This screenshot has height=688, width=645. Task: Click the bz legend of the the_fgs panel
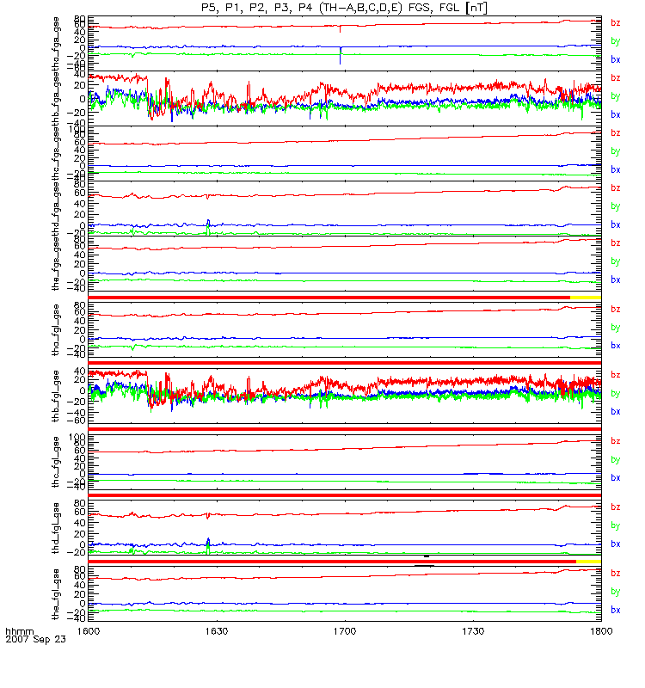(x=616, y=243)
